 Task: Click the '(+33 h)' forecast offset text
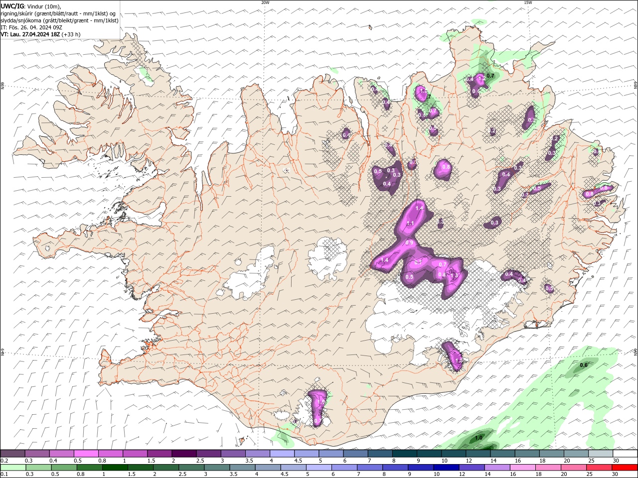coord(71,34)
